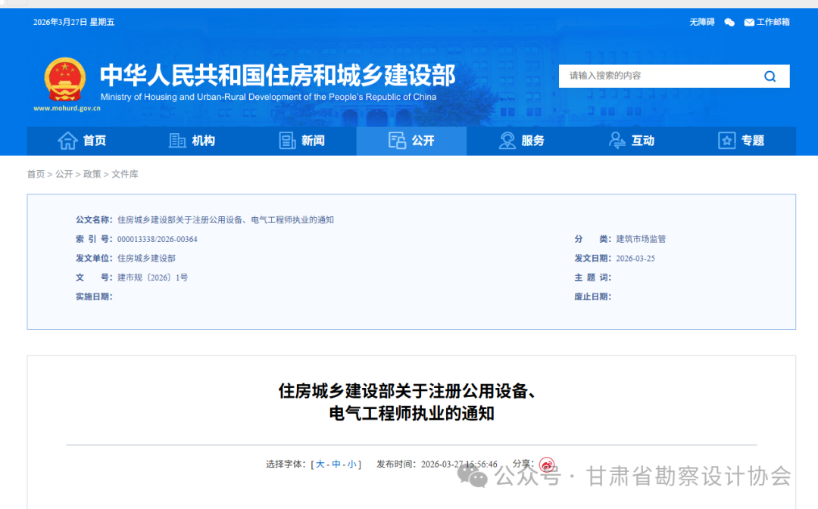Click the newspaper icon for 新闻

[287, 141]
